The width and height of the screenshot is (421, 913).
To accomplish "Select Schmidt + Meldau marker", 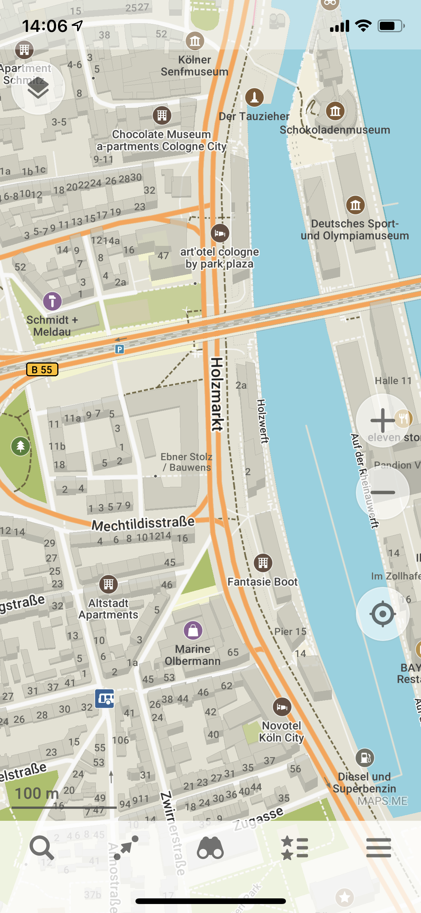I will point(52,301).
